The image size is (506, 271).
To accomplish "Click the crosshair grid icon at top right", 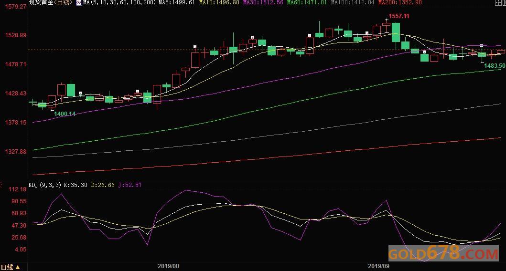I will click(x=498, y=2).
